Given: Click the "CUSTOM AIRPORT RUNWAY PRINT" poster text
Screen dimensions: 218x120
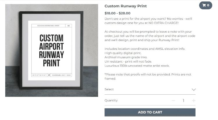Looking at the screenshot, I should click(x=52, y=50).
